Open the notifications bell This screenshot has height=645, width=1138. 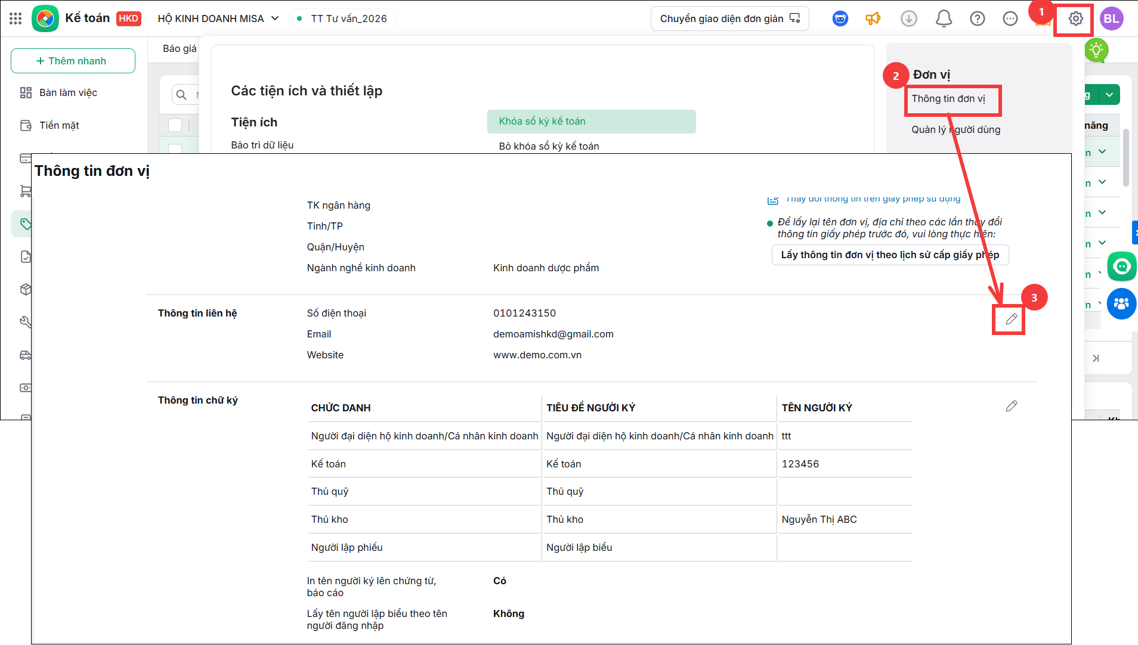pos(944,18)
